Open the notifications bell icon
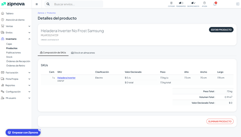 [215, 4]
